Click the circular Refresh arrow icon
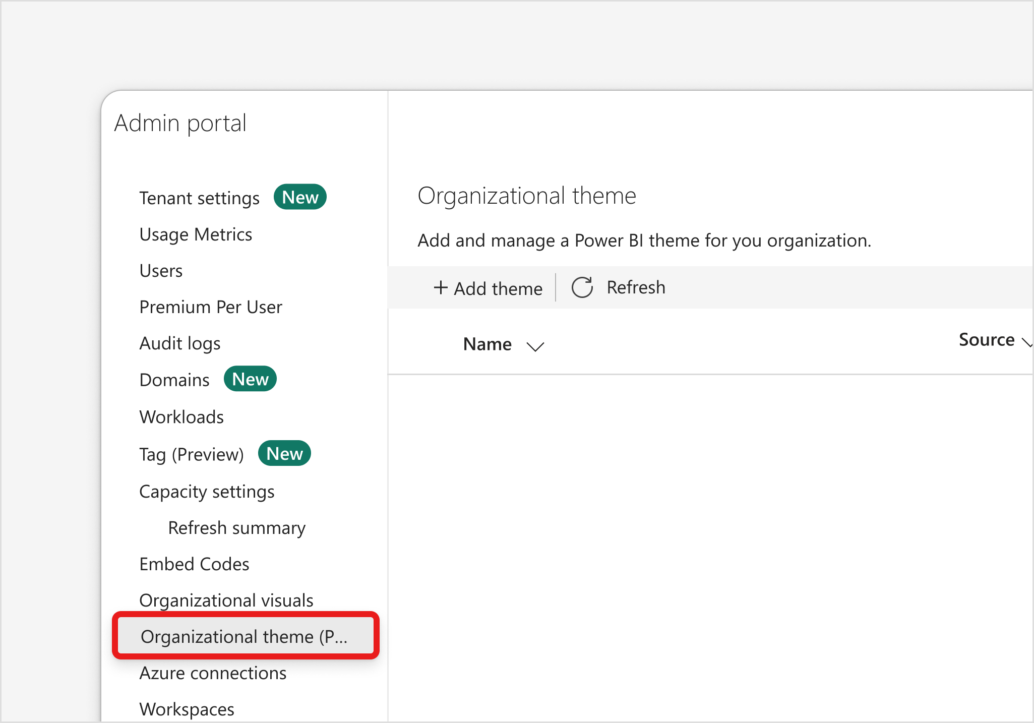Screen dimensions: 1034x723 (582, 287)
